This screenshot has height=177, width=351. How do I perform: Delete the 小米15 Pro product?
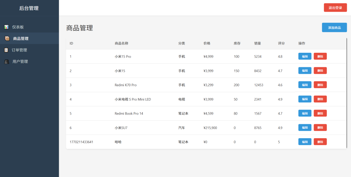320,56
